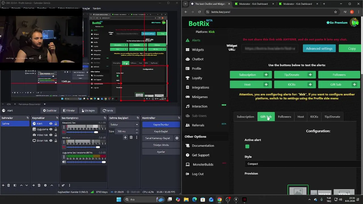Open Loyalty trophy item in sidebar
The width and height of the screenshot is (363, 204).
coord(197,78)
